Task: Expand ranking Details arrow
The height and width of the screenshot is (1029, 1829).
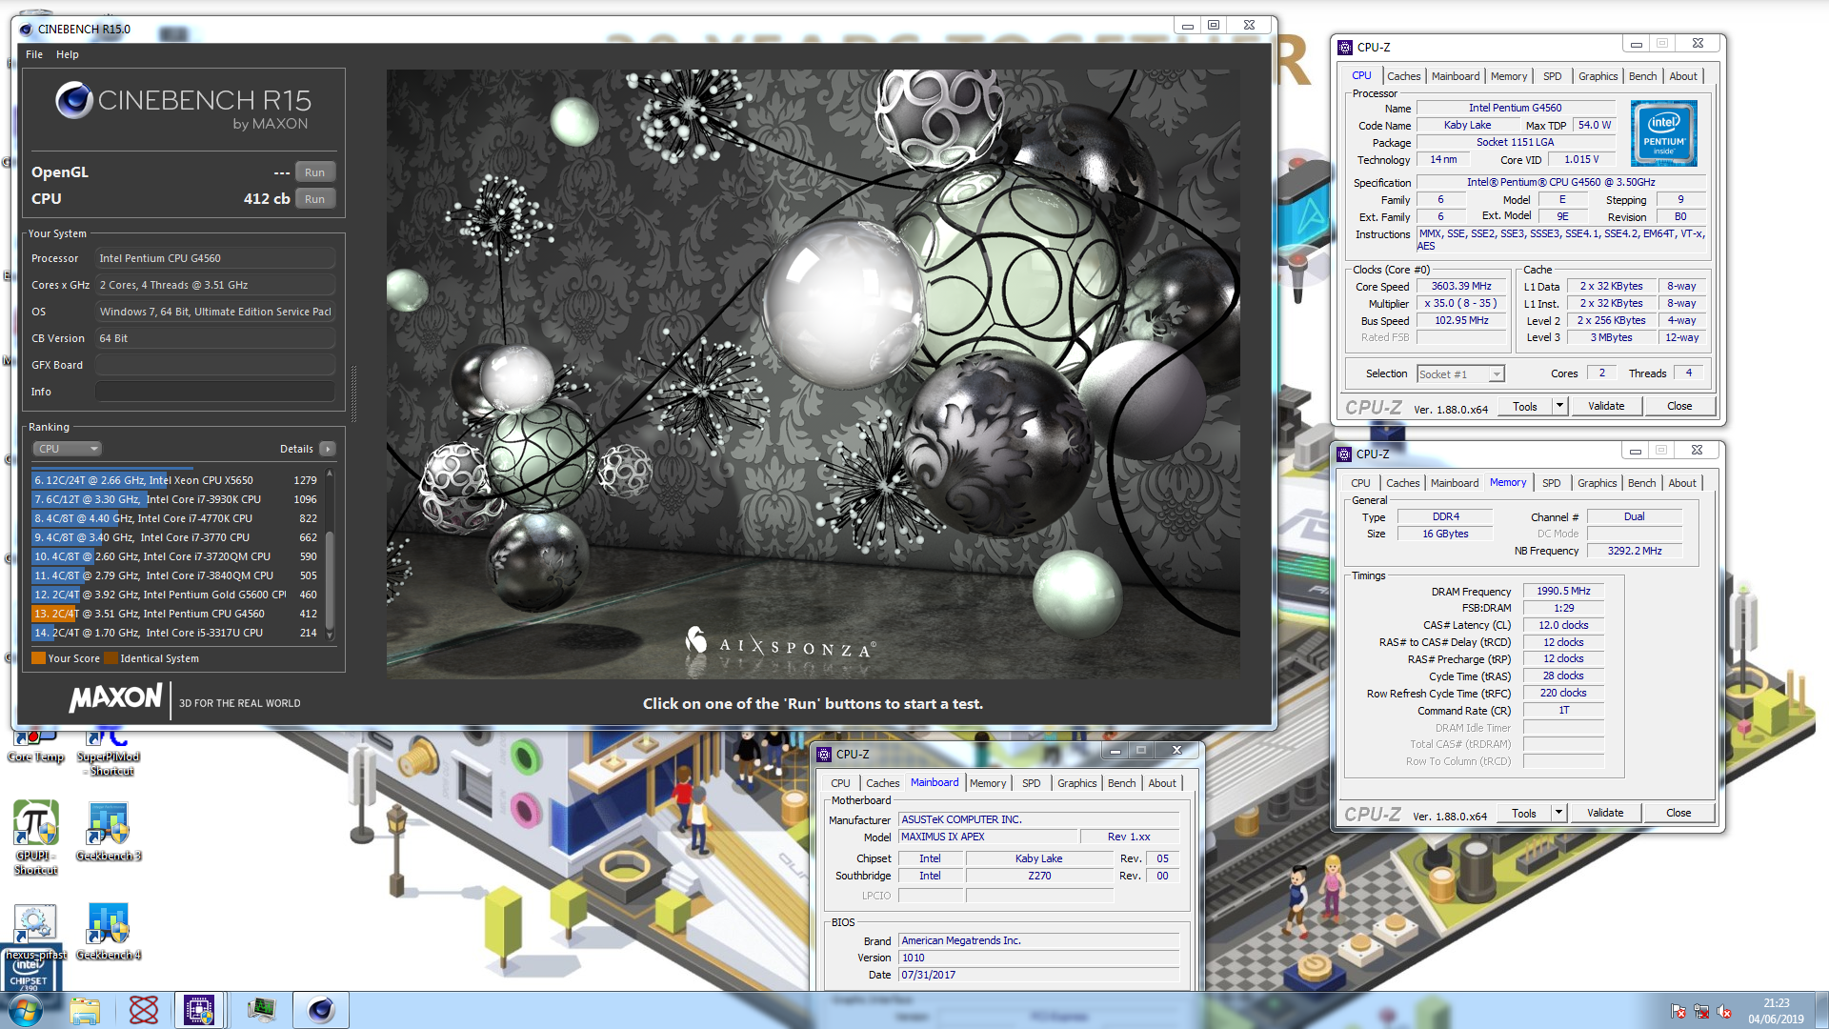Action: point(328,449)
